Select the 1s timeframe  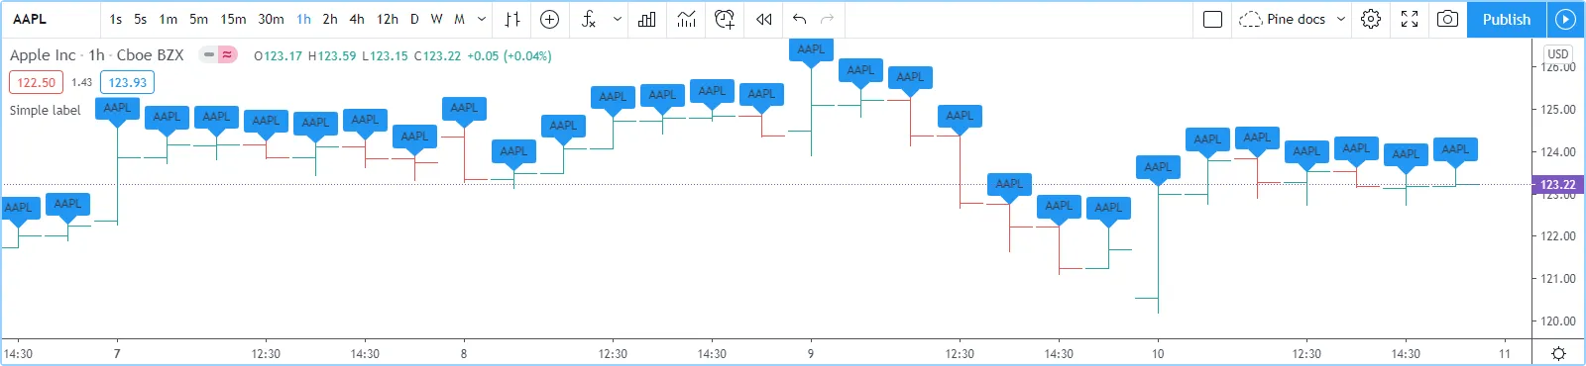point(116,19)
